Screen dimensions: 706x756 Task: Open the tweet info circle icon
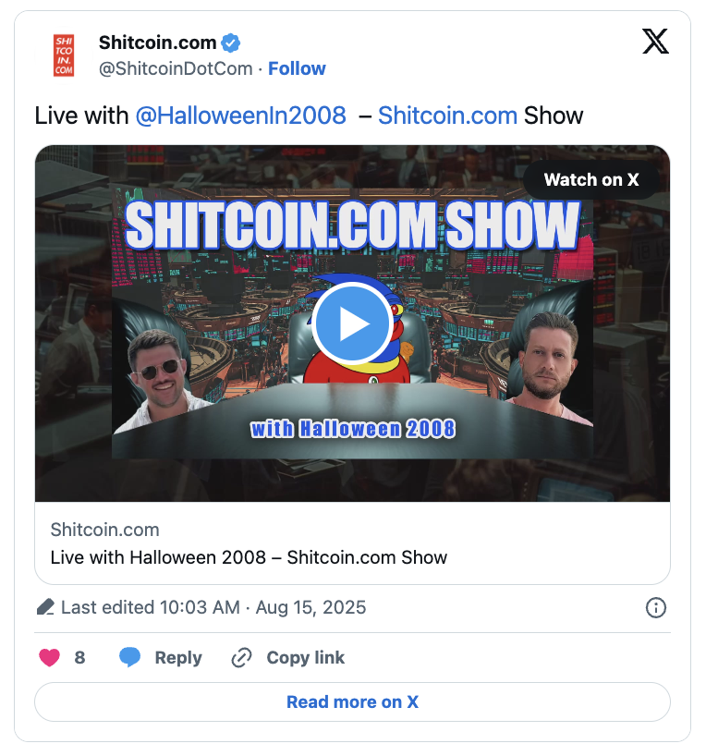point(656,607)
